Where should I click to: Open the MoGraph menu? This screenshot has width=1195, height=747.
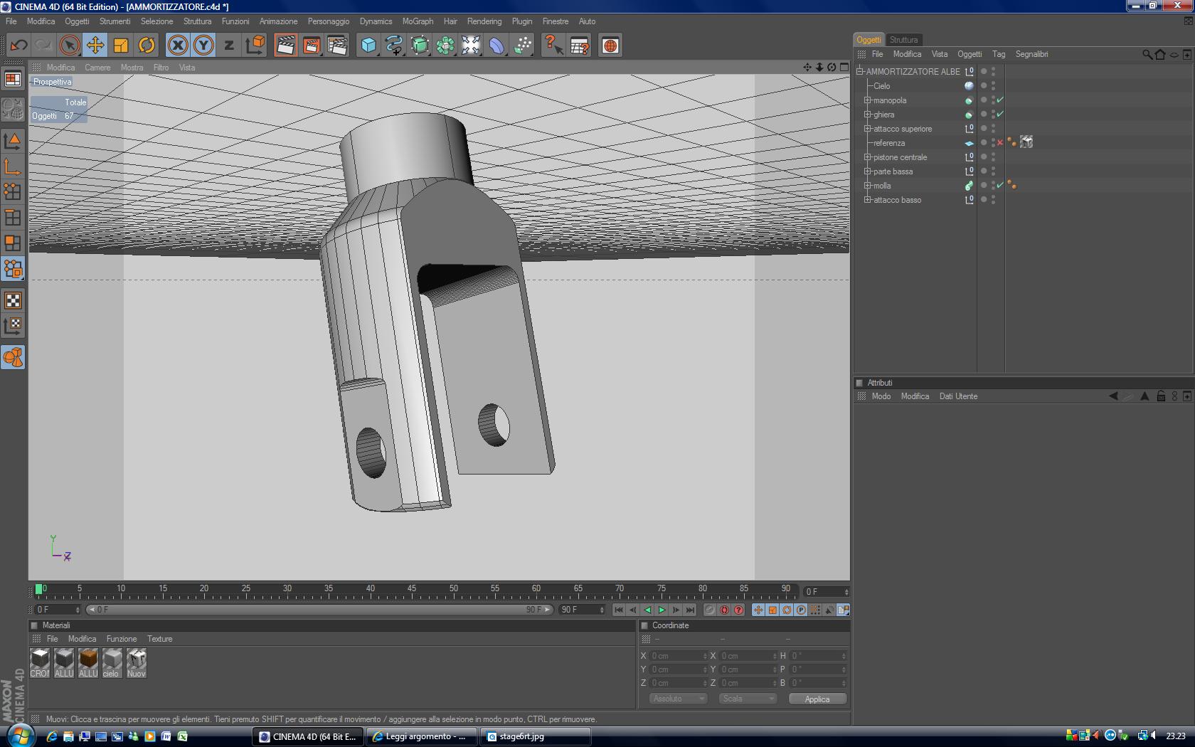(417, 21)
